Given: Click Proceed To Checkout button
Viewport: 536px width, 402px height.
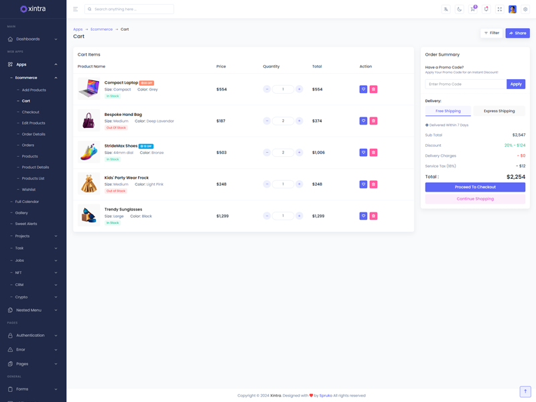Looking at the screenshot, I should pos(475,187).
